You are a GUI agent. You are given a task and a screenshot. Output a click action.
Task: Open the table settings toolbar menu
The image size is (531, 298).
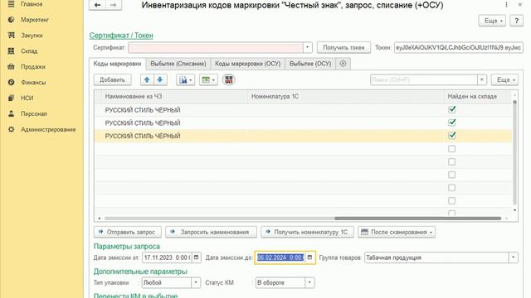click(208, 79)
